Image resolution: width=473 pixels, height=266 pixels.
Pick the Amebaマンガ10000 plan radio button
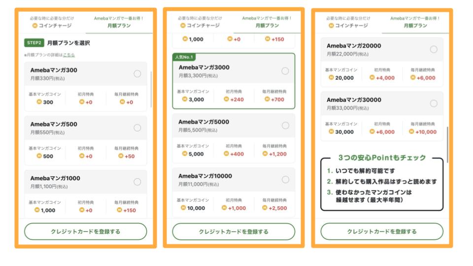tap(285, 180)
